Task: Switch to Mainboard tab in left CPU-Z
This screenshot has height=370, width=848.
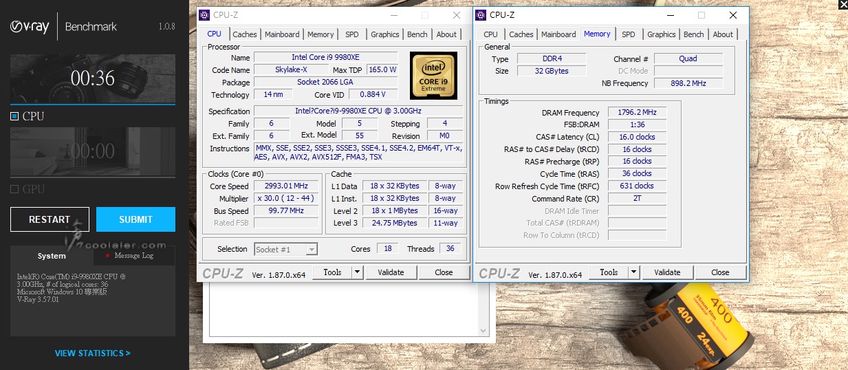Action: tap(282, 34)
